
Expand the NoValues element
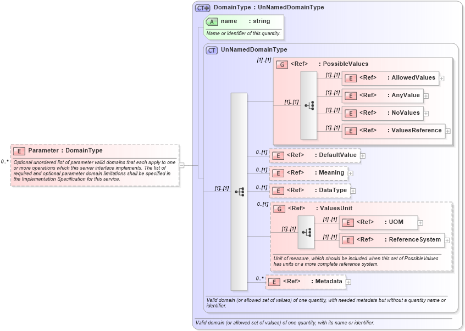tap(426, 114)
